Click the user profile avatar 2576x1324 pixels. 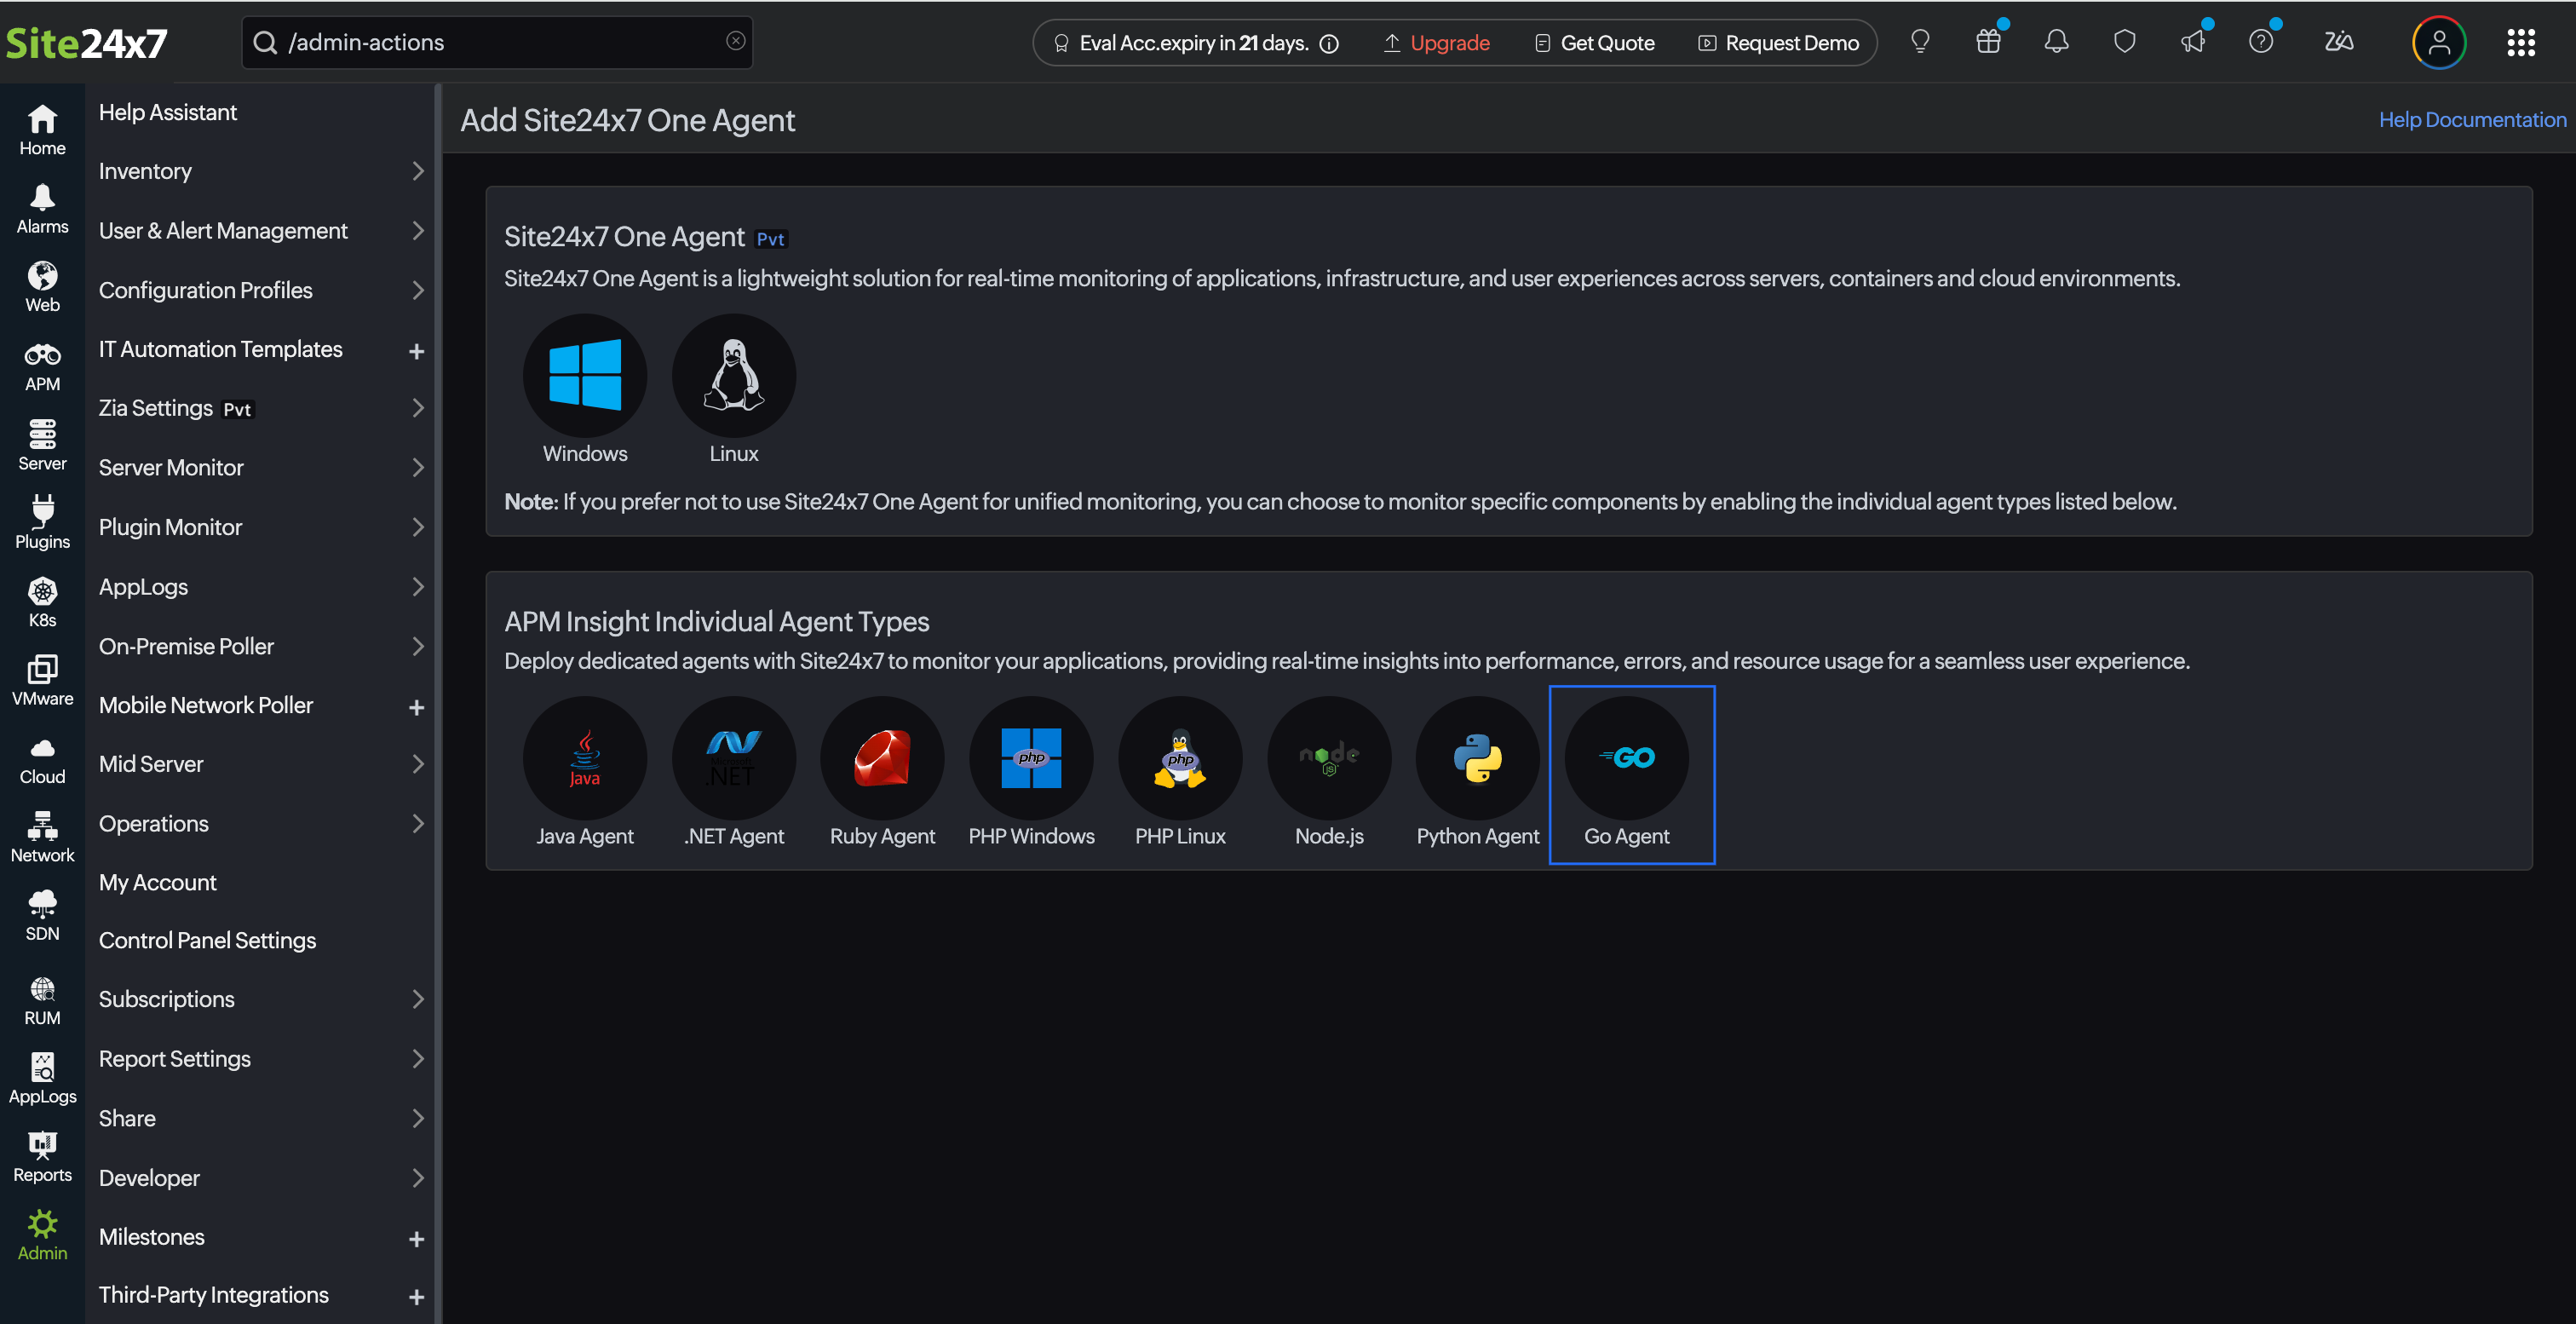coord(2438,42)
